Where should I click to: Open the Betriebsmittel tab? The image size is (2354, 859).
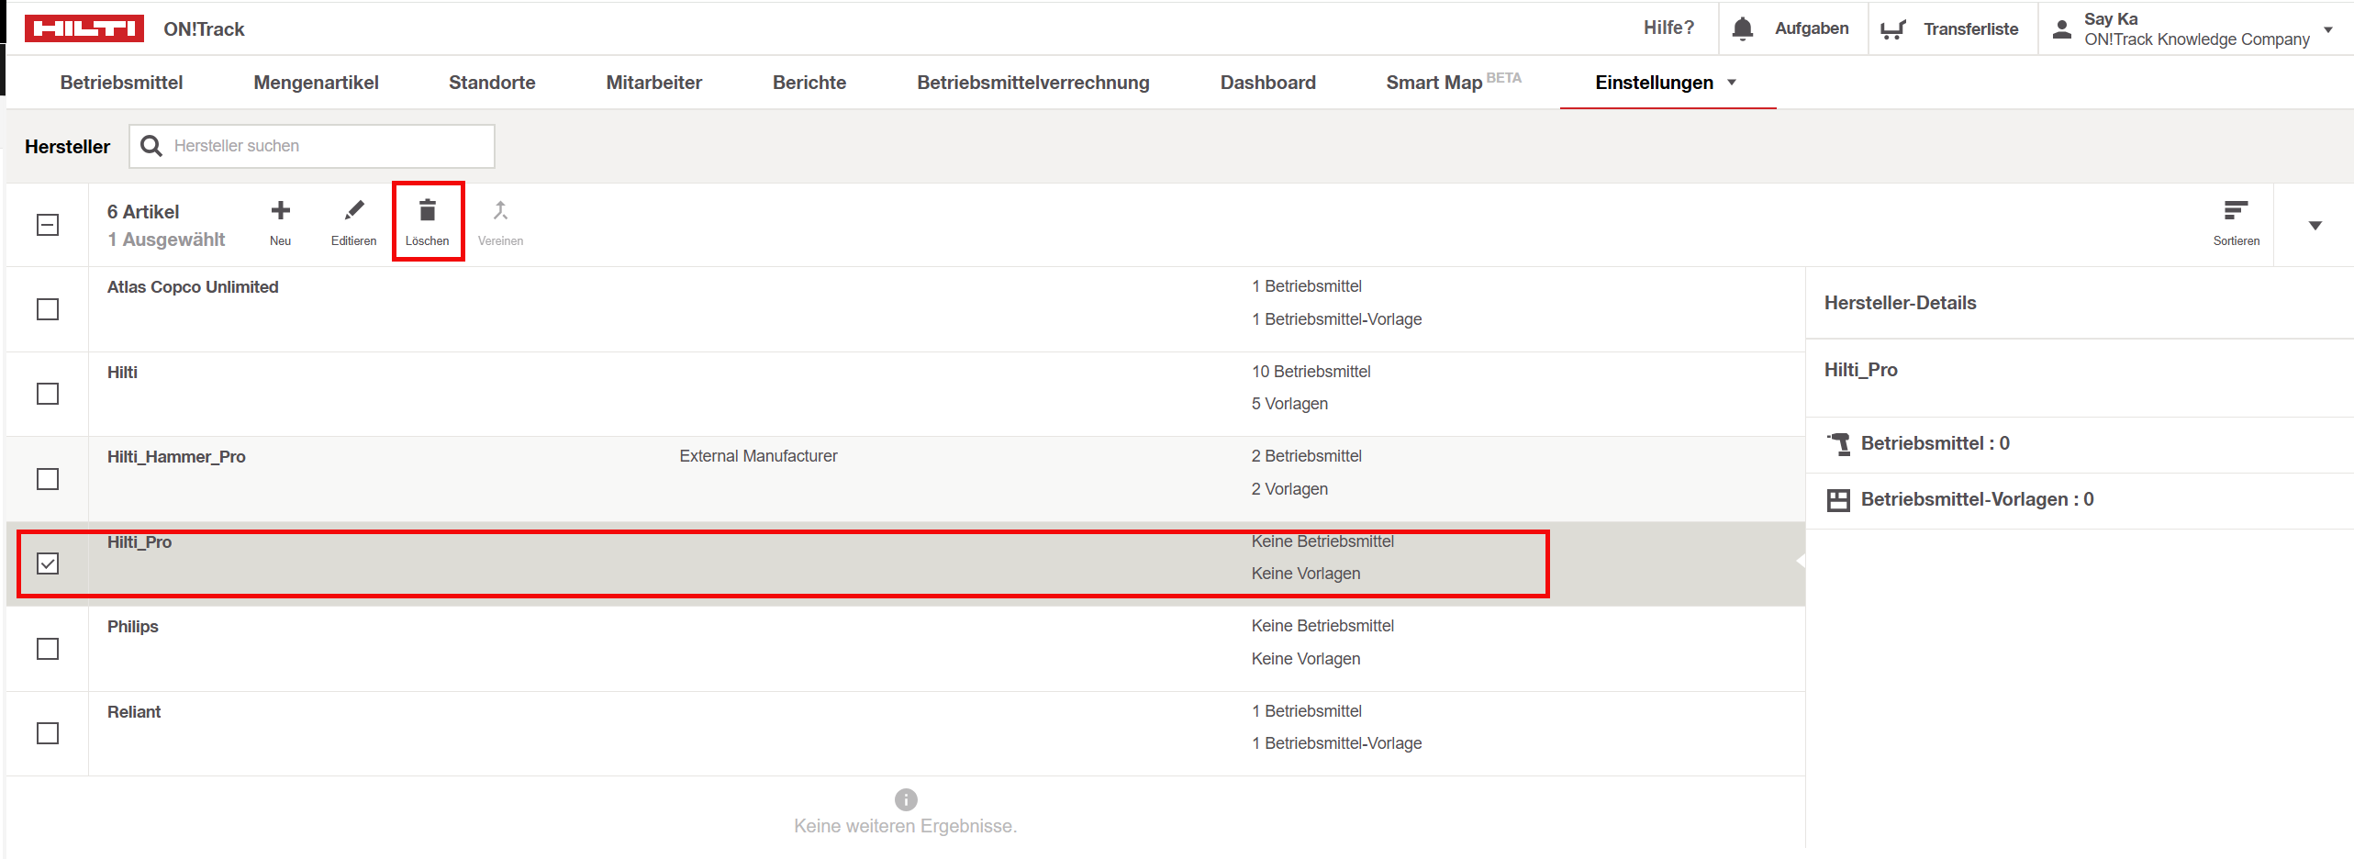pyautogui.click(x=121, y=83)
